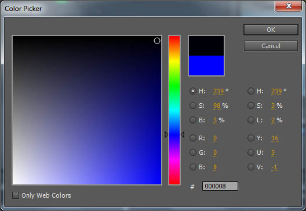The width and height of the screenshot is (306, 211).
Task: Pick a color in the saturation-brightness field
Action: [87, 110]
